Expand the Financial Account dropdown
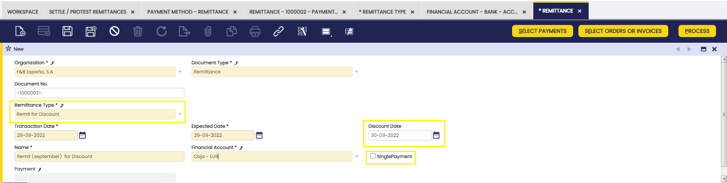The image size is (727, 183). 357,157
